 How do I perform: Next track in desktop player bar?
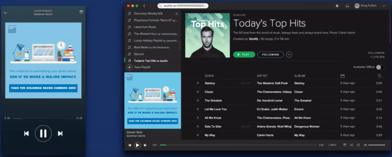click(145, 145)
